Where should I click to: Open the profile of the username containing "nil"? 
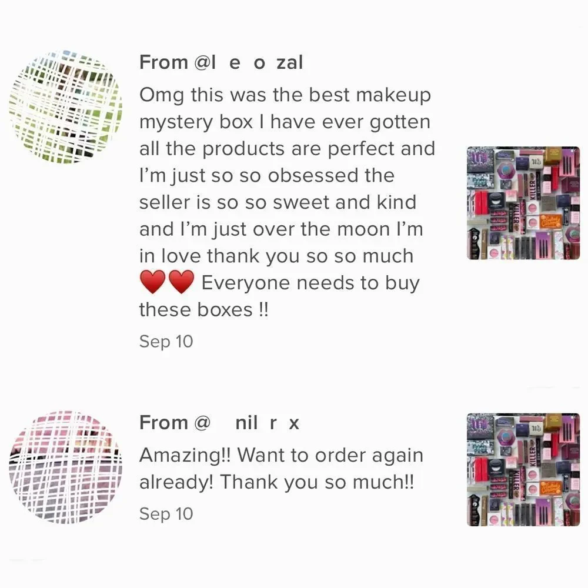point(219,422)
